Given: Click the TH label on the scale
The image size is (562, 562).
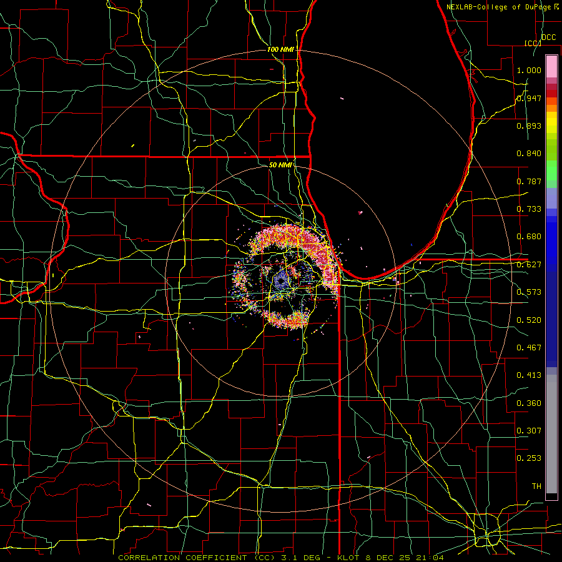Looking at the screenshot, I should 536,486.
